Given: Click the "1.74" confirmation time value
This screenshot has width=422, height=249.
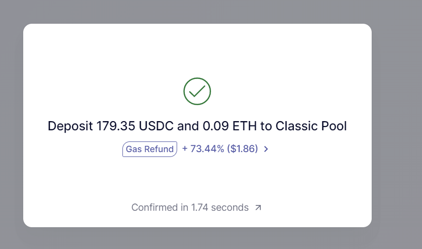Looking at the screenshot, I should 199,207.
